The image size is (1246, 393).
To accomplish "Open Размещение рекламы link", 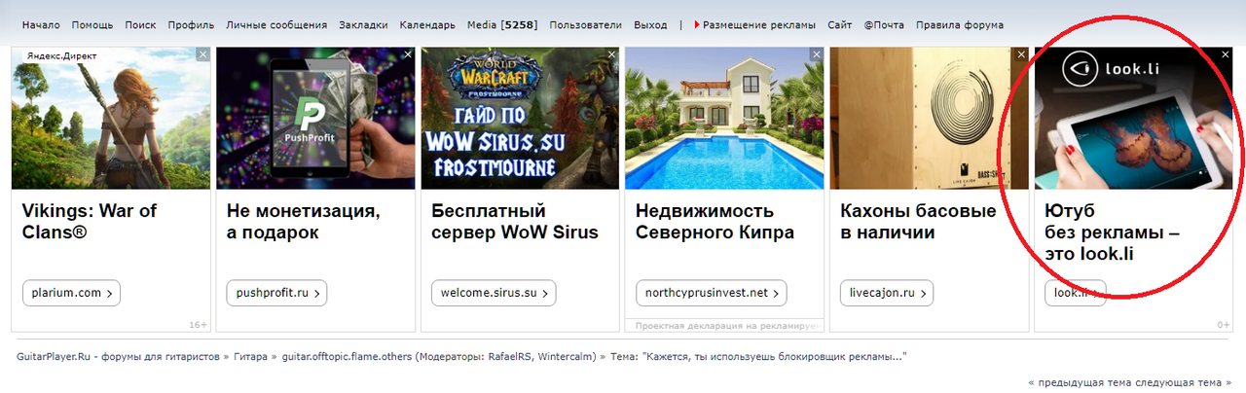I will click(x=758, y=25).
